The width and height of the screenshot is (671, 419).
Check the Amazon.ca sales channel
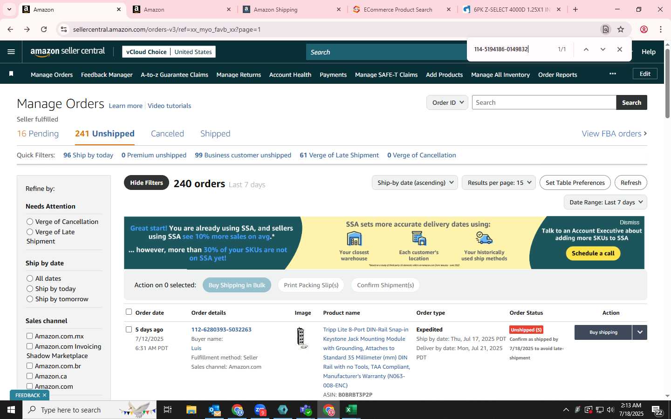click(29, 376)
